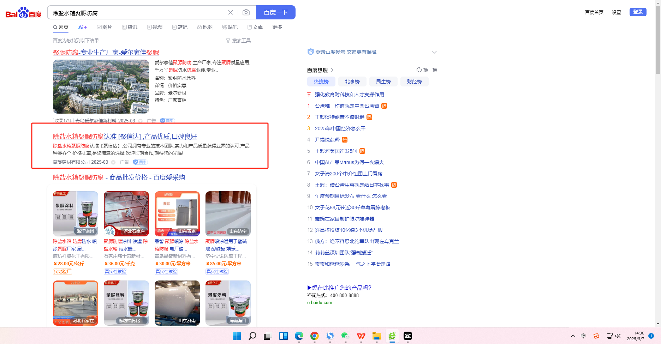Switch to the 笔记 tab
Screen dimensions: 661x344
coord(180,27)
